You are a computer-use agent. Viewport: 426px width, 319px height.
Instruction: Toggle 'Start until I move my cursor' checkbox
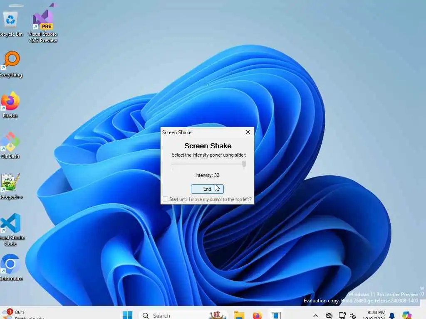click(x=165, y=199)
